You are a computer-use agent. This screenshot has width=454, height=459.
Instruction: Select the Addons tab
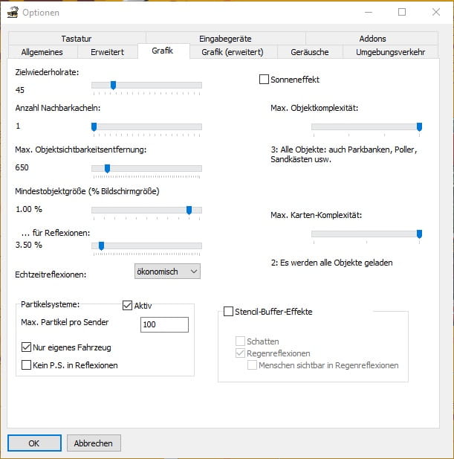[x=371, y=39]
